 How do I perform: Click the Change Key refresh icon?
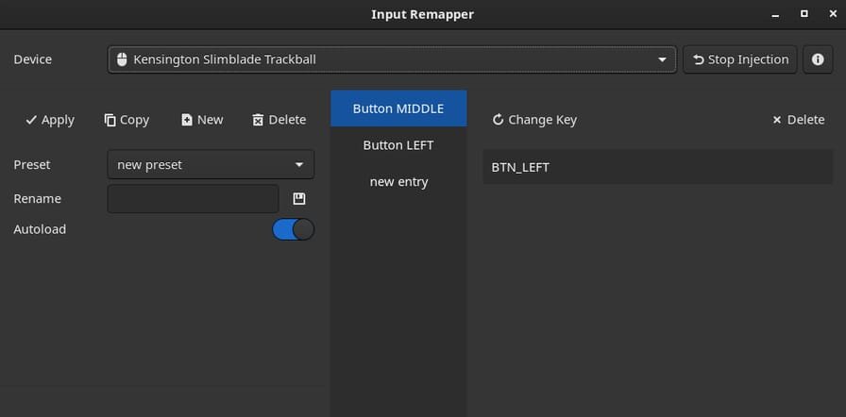pos(499,120)
